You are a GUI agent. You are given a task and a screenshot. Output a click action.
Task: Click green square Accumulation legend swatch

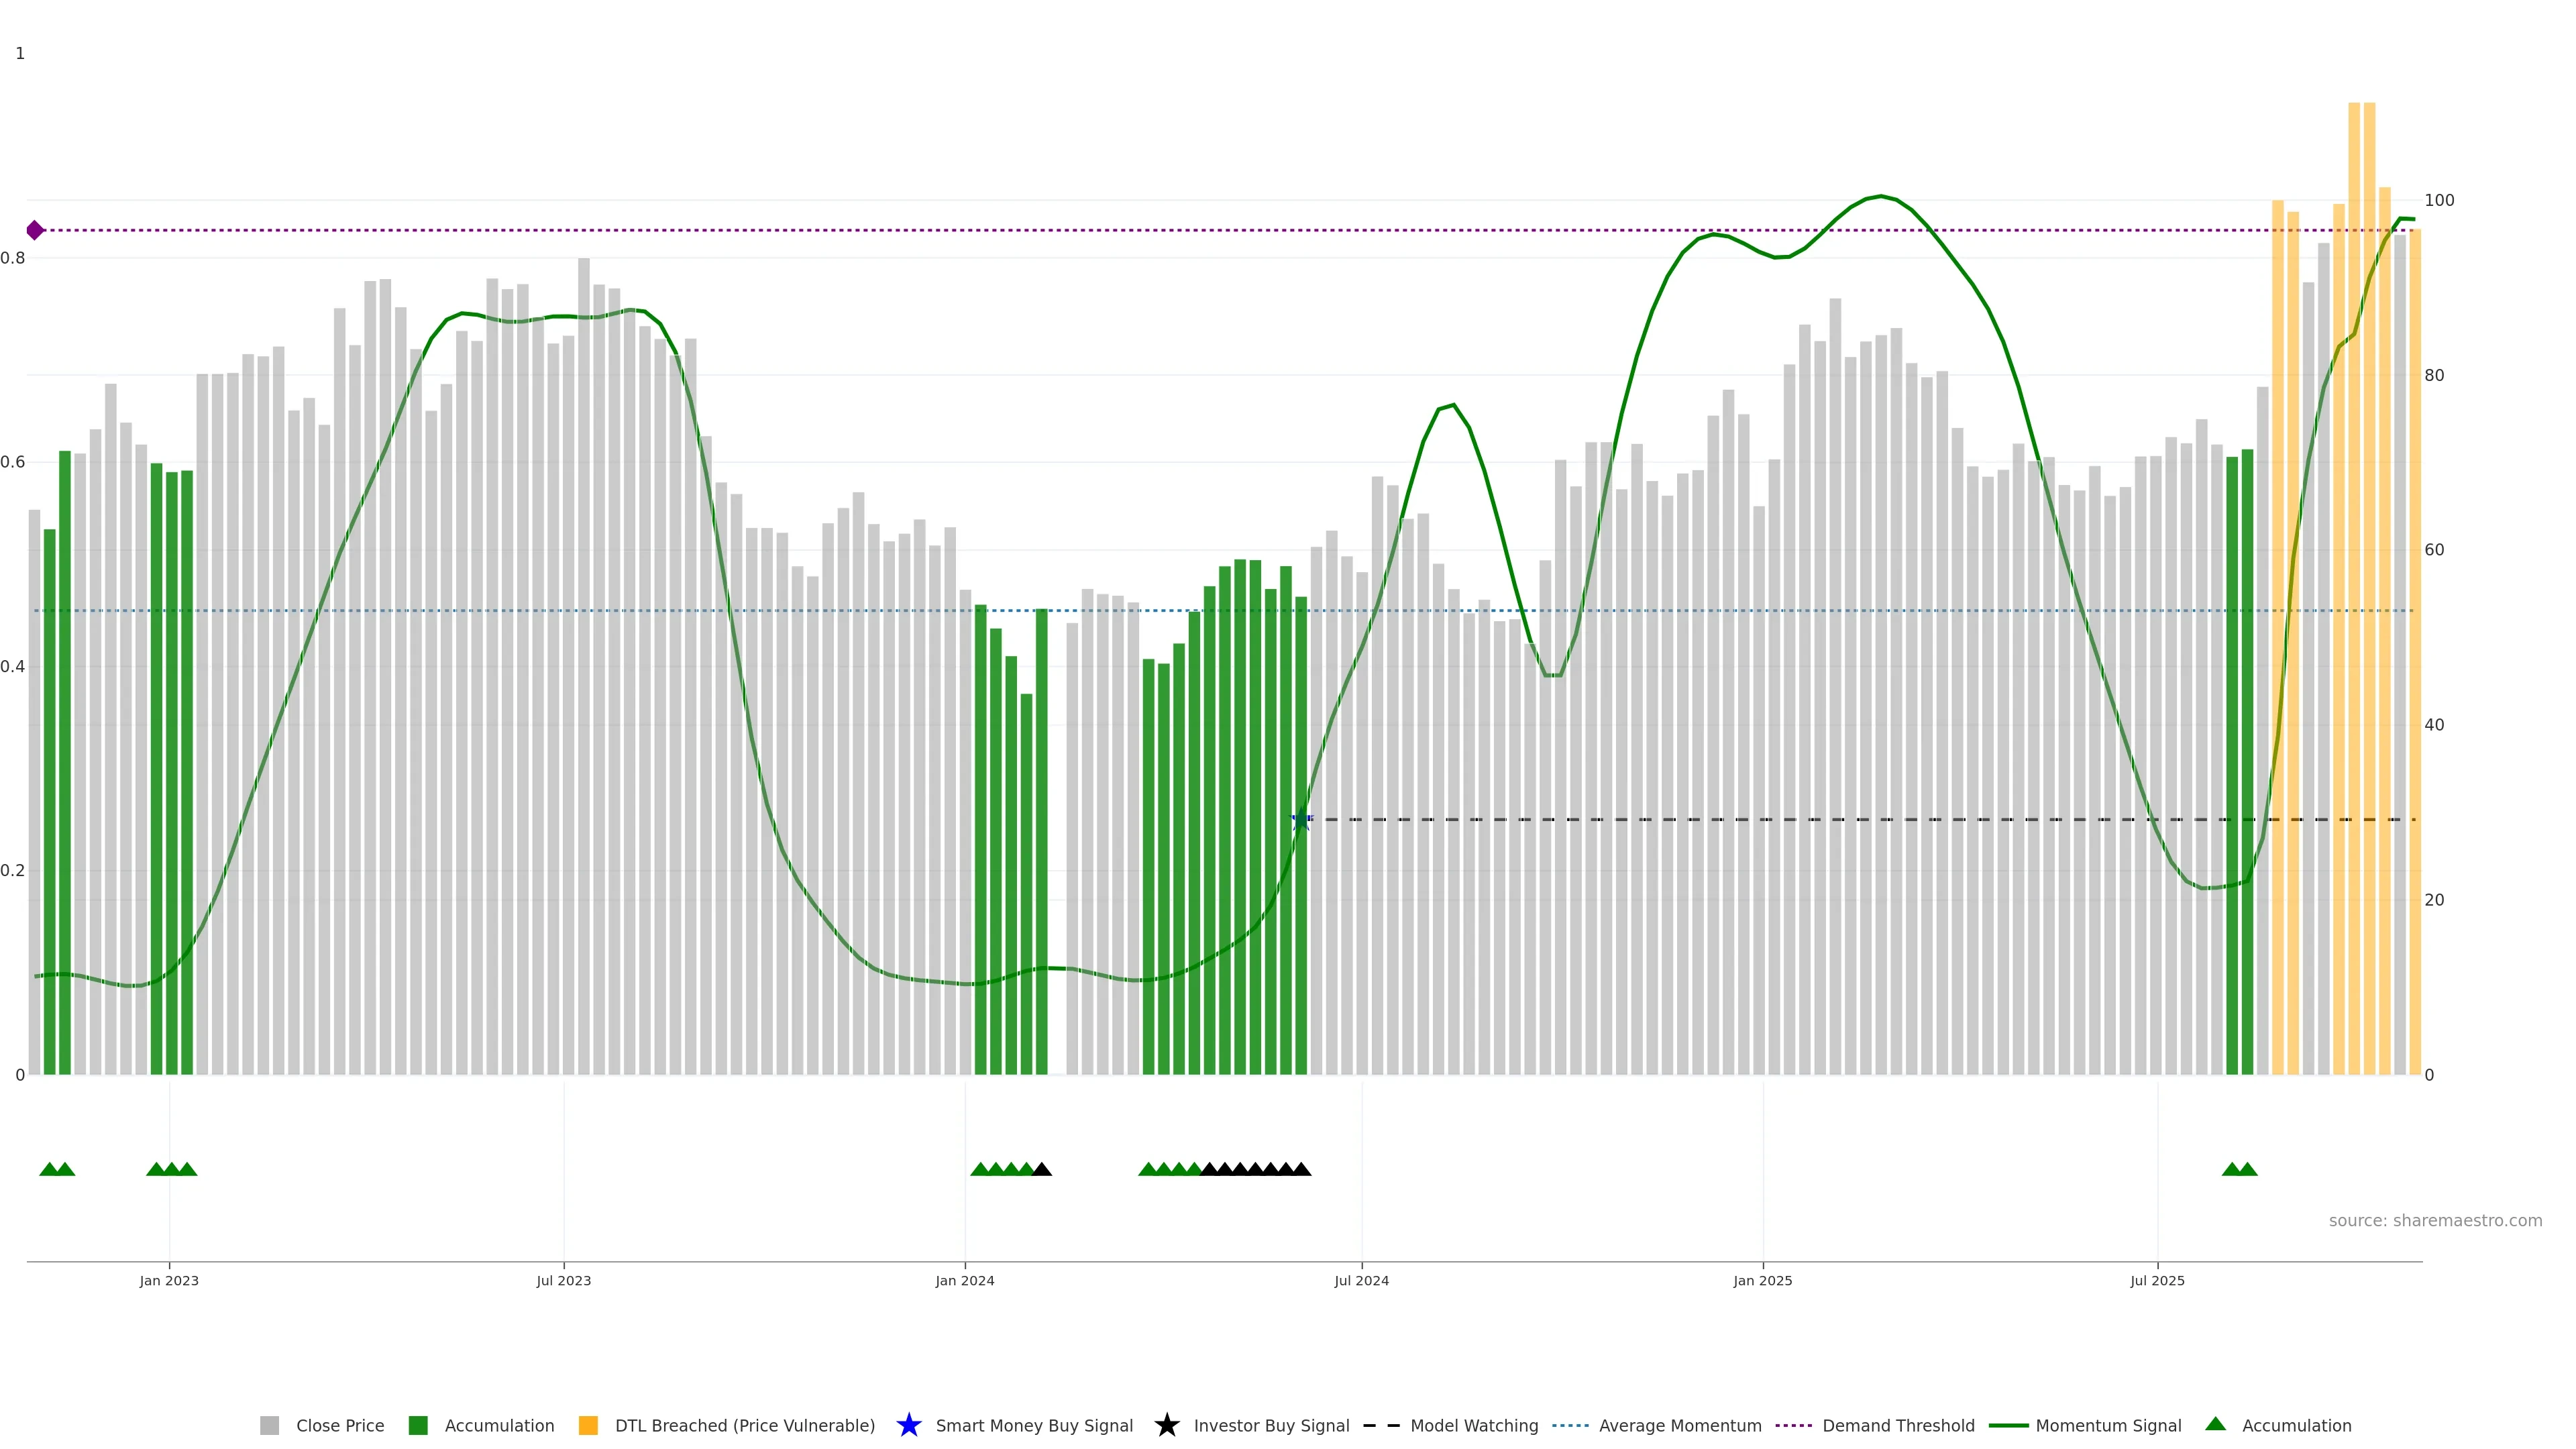[418, 1426]
